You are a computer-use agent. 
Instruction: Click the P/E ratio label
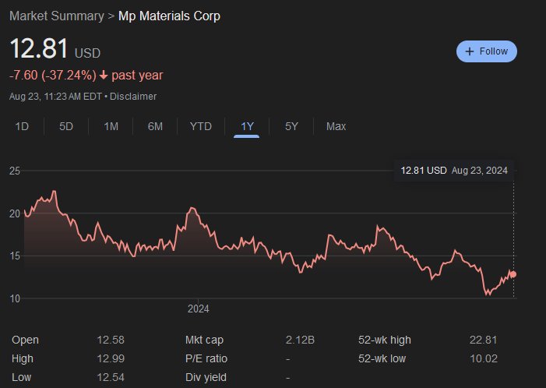(x=206, y=358)
